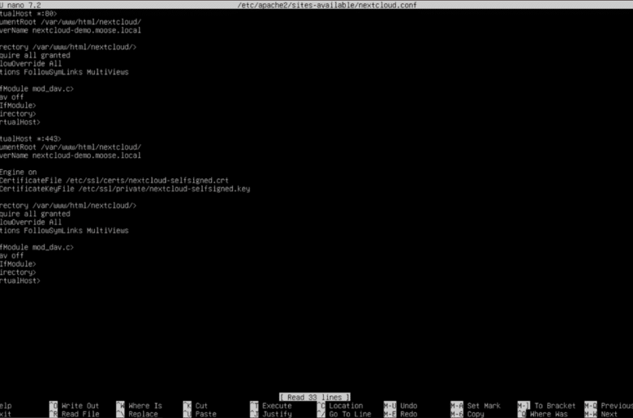The height and width of the screenshot is (418, 633).
Task: Click the Redo shortcut label
Action: (x=408, y=414)
